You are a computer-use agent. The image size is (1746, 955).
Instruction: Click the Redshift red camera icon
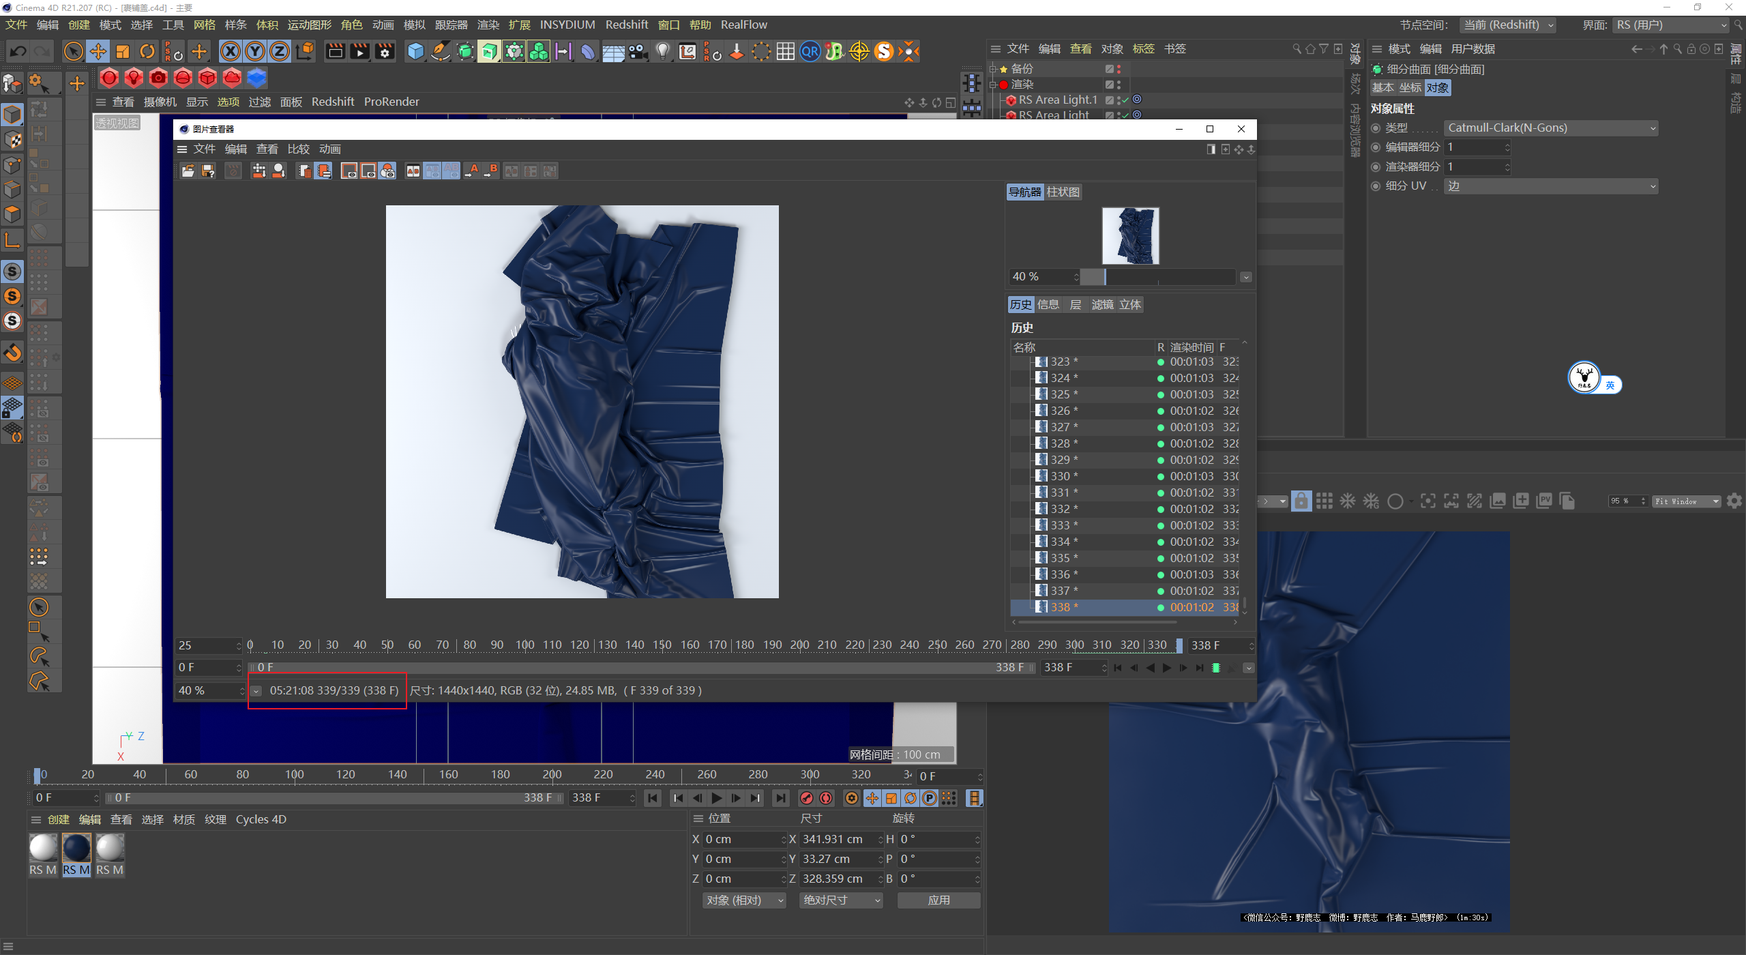click(158, 78)
